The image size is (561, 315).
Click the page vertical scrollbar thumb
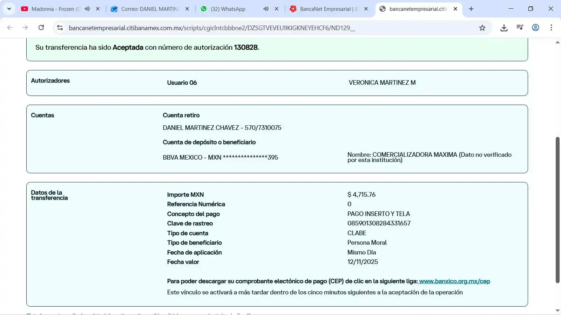(x=557, y=210)
